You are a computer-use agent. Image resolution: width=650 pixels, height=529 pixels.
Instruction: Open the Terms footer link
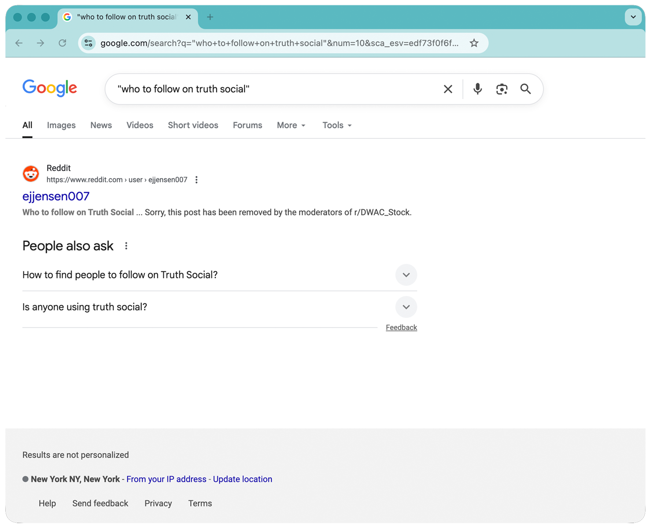[x=200, y=503]
